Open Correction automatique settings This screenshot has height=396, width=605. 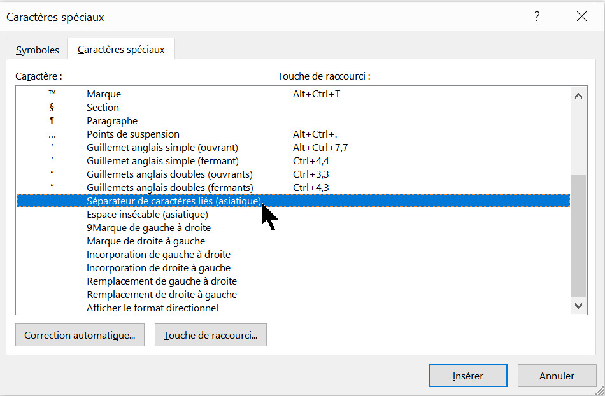[x=80, y=335]
